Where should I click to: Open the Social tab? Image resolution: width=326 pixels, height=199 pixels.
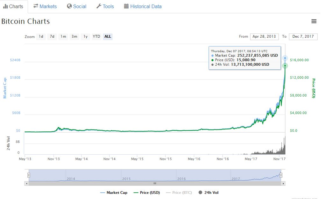[76, 6]
